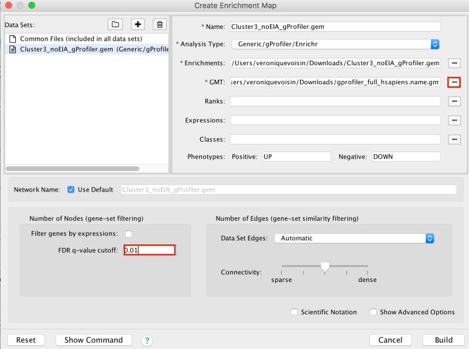Viewport: 469px width, 349px height.
Task: Click the Reset button
Action: click(26, 340)
